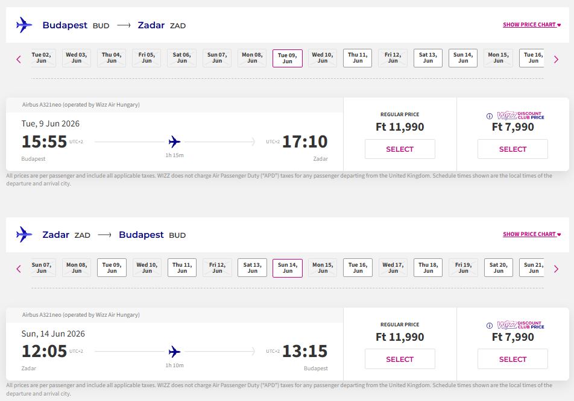The width and height of the screenshot is (574, 401).
Task: Click the info icon beside outbound WIZZ Discount Club price
Action: pos(490,116)
